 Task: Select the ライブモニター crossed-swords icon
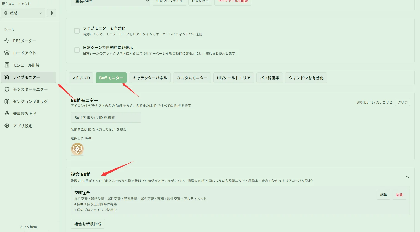[x=7, y=77]
